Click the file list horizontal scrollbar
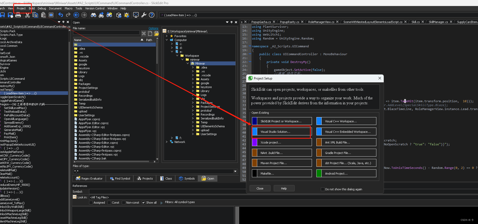The width and height of the screenshot is (478, 224). (114, 162)
